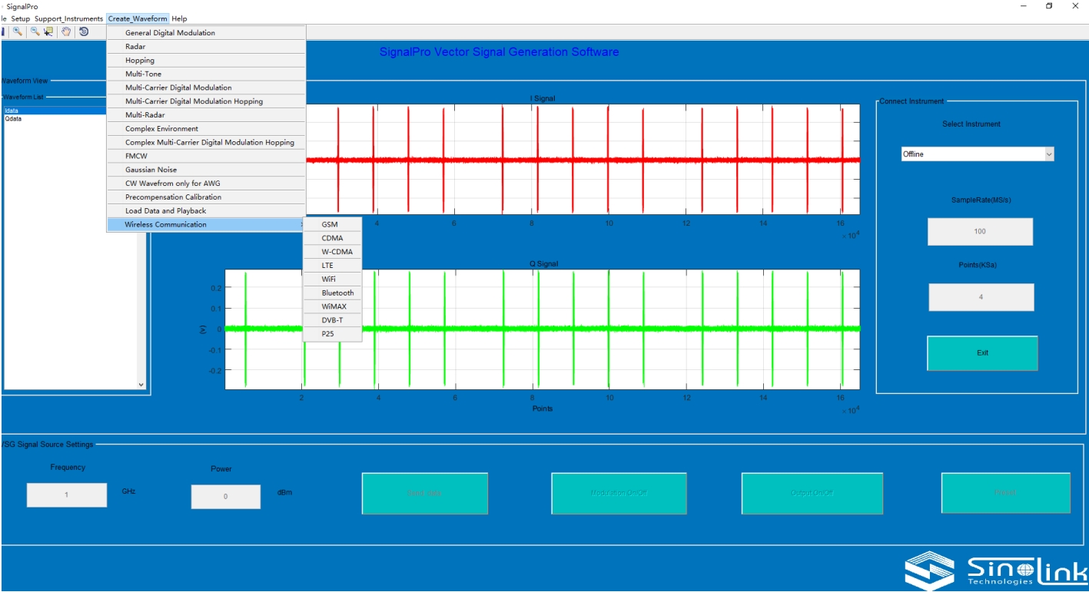1089x592 pixels.
Task: Close the Create_Waveform menu header
Action: point(138,18)
